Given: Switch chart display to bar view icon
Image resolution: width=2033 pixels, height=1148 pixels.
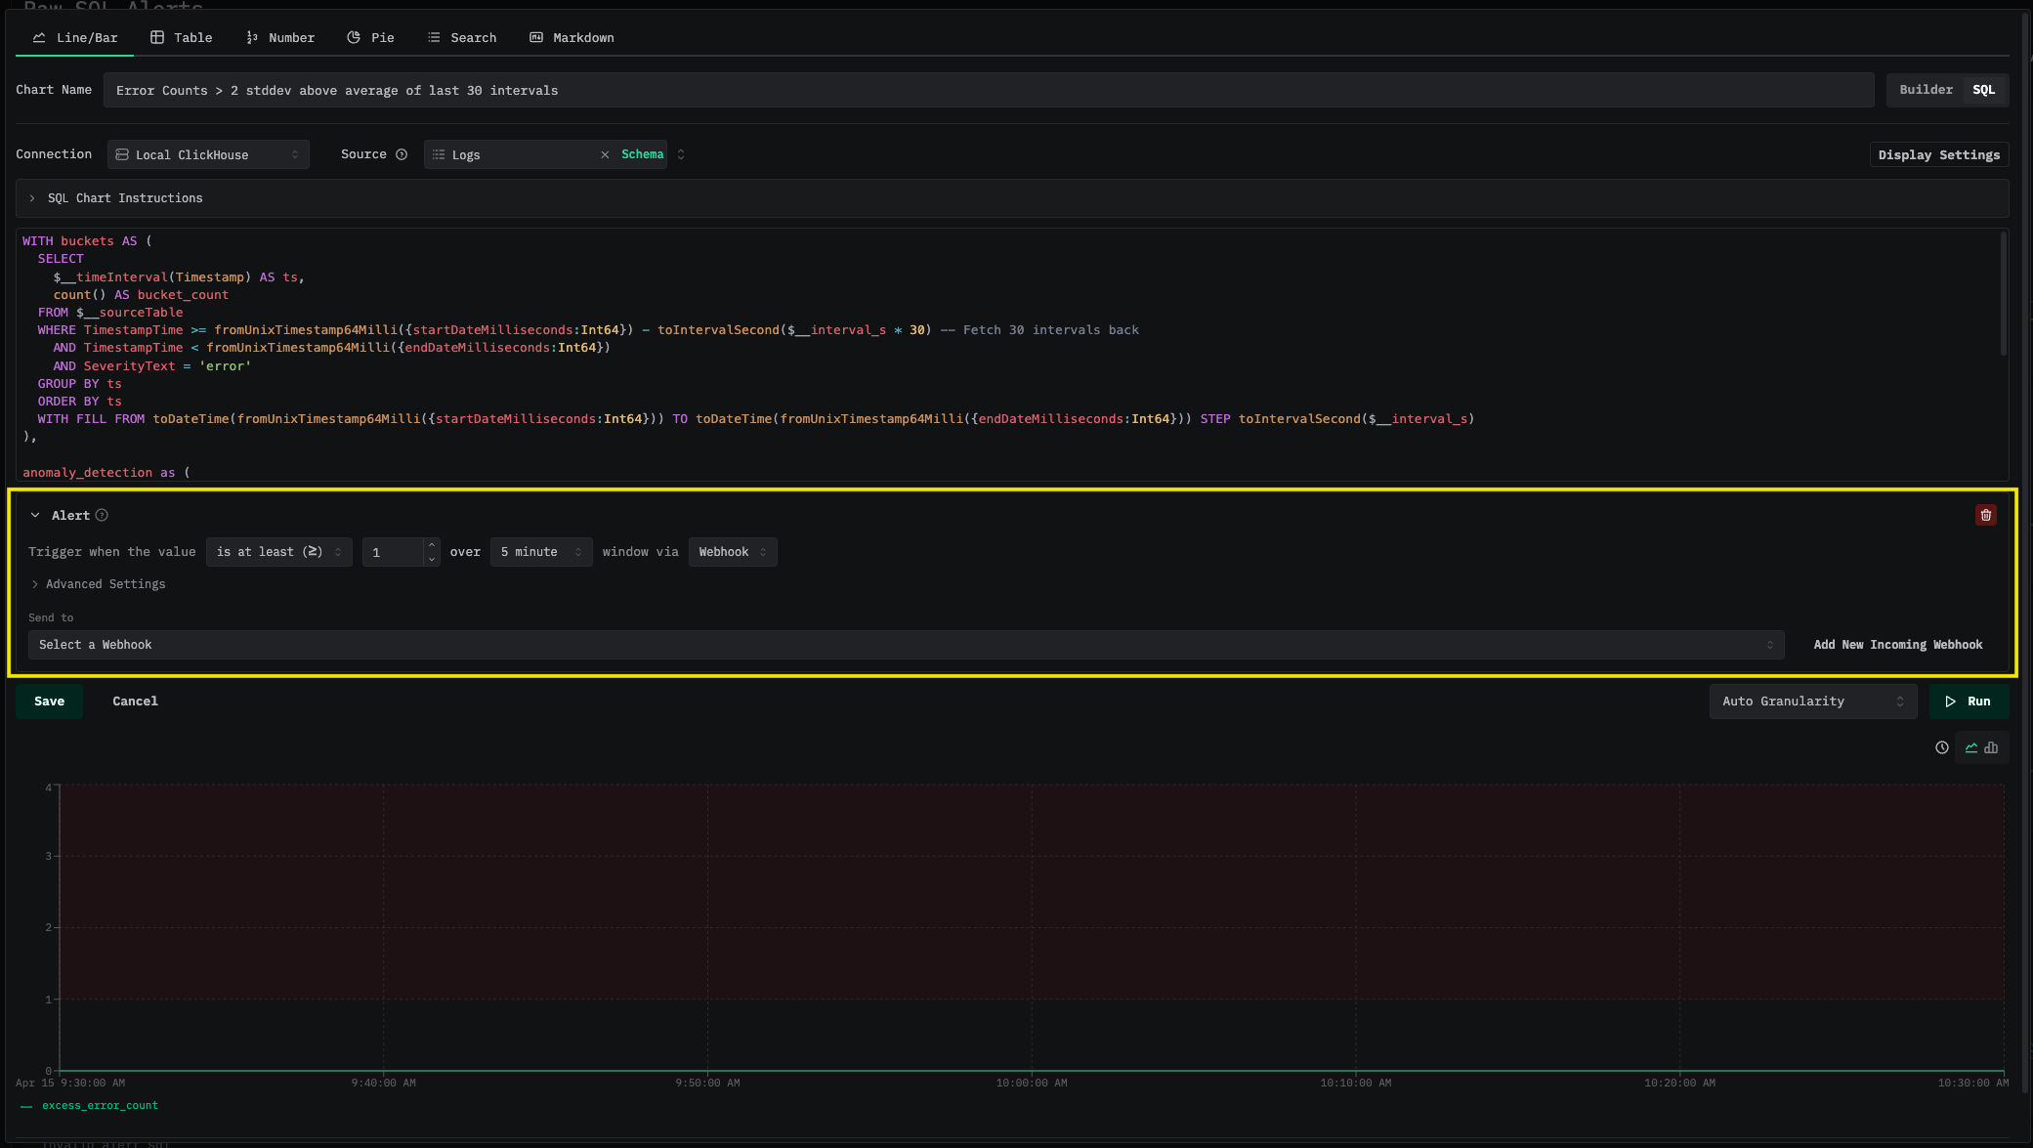Looking at the screenshot, I should point(1991,747).
